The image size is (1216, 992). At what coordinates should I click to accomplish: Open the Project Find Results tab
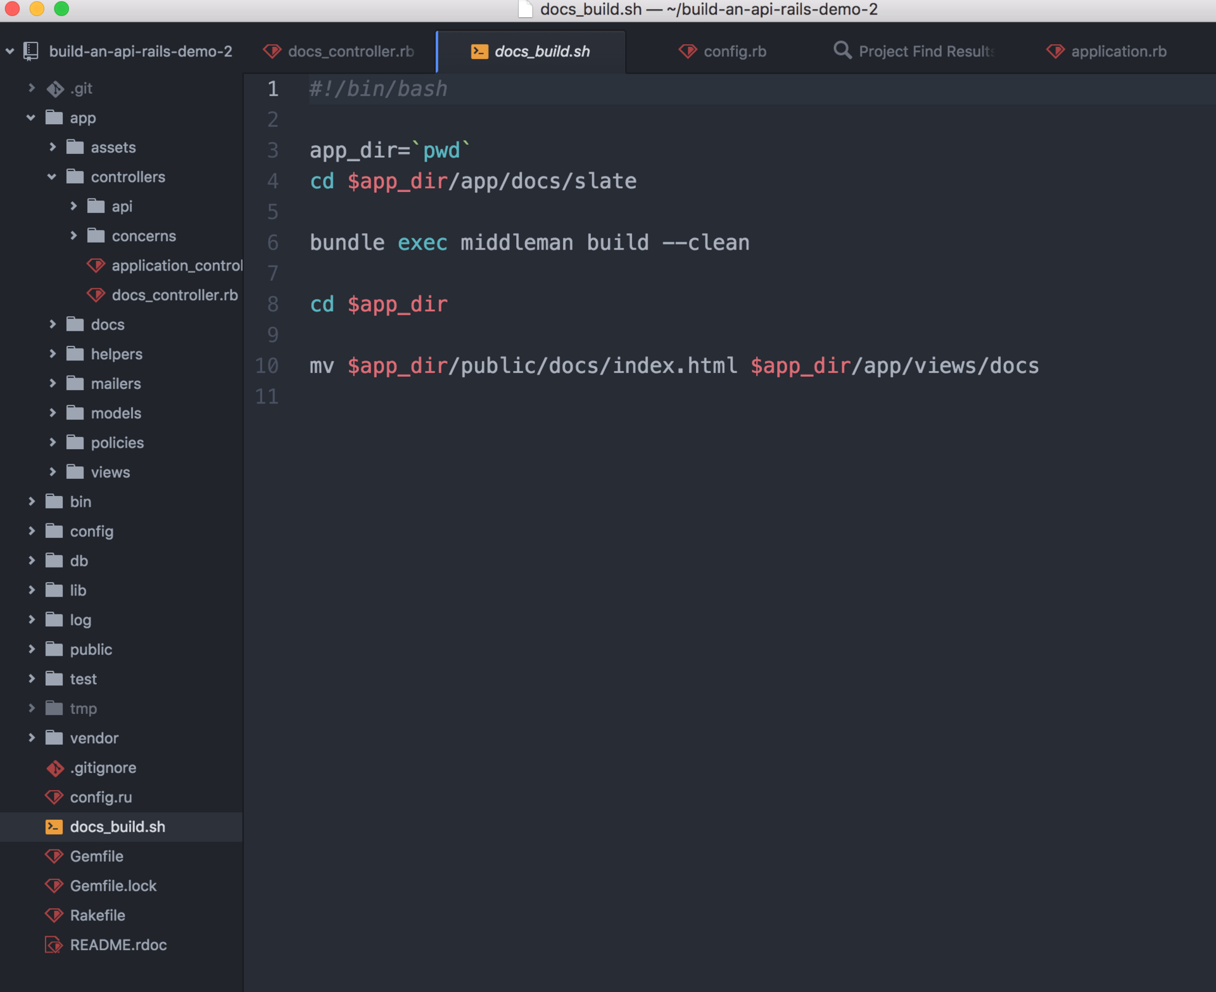pyautogui.click(x=913, y=51)
